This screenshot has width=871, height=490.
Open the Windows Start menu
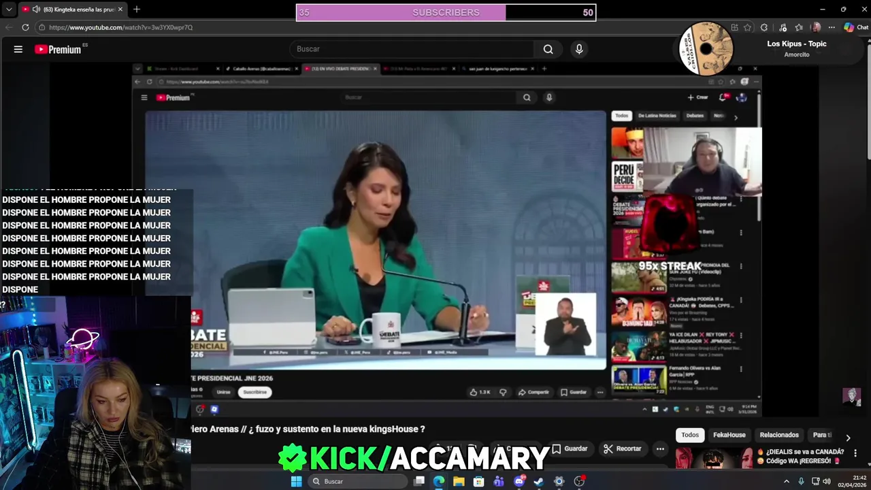(x=296, y=481)
